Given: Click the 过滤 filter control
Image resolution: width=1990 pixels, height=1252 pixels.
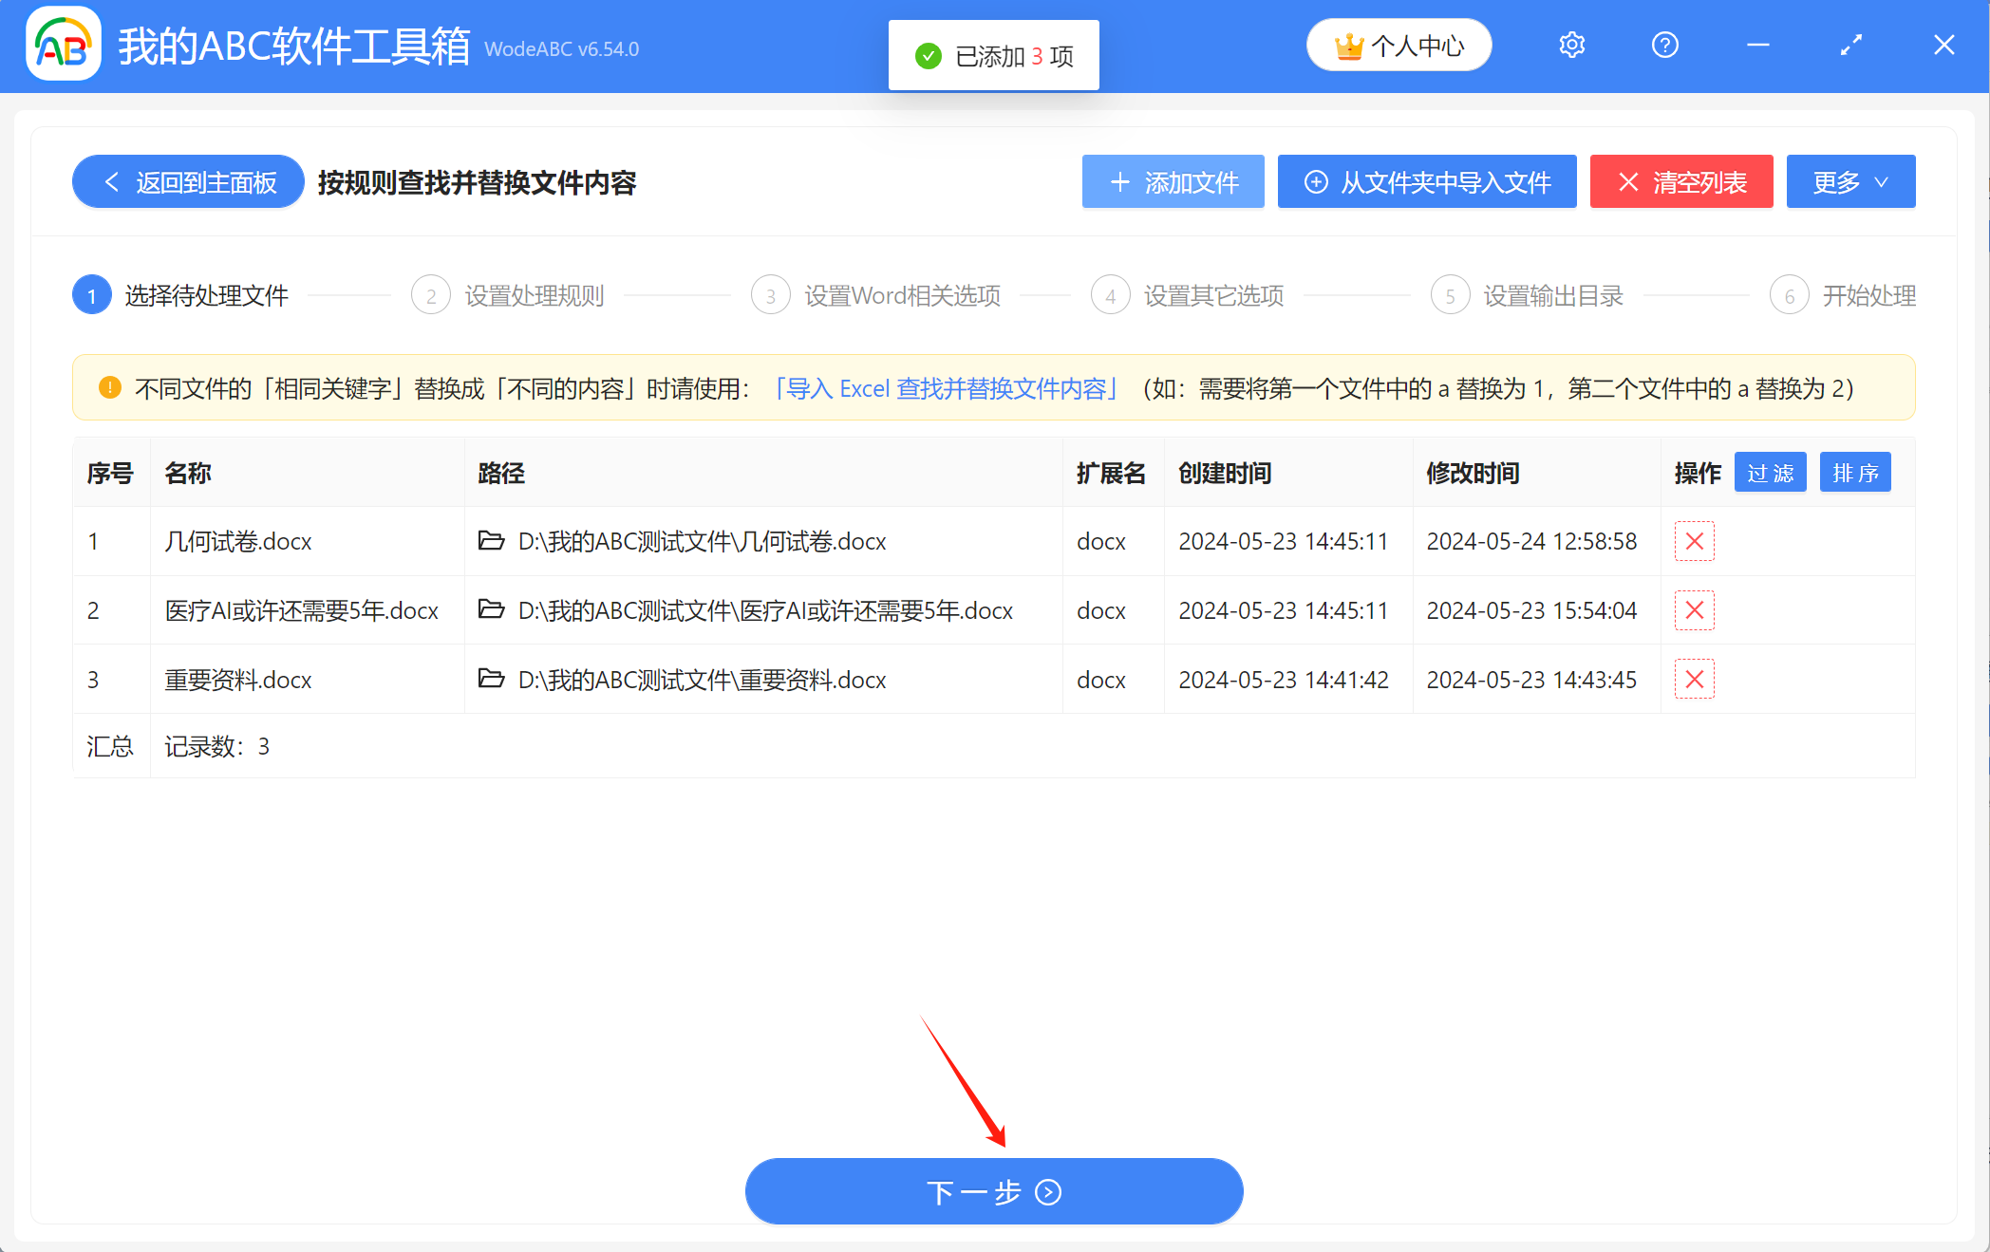Looking at the screenshot, I should (1770, 472).
